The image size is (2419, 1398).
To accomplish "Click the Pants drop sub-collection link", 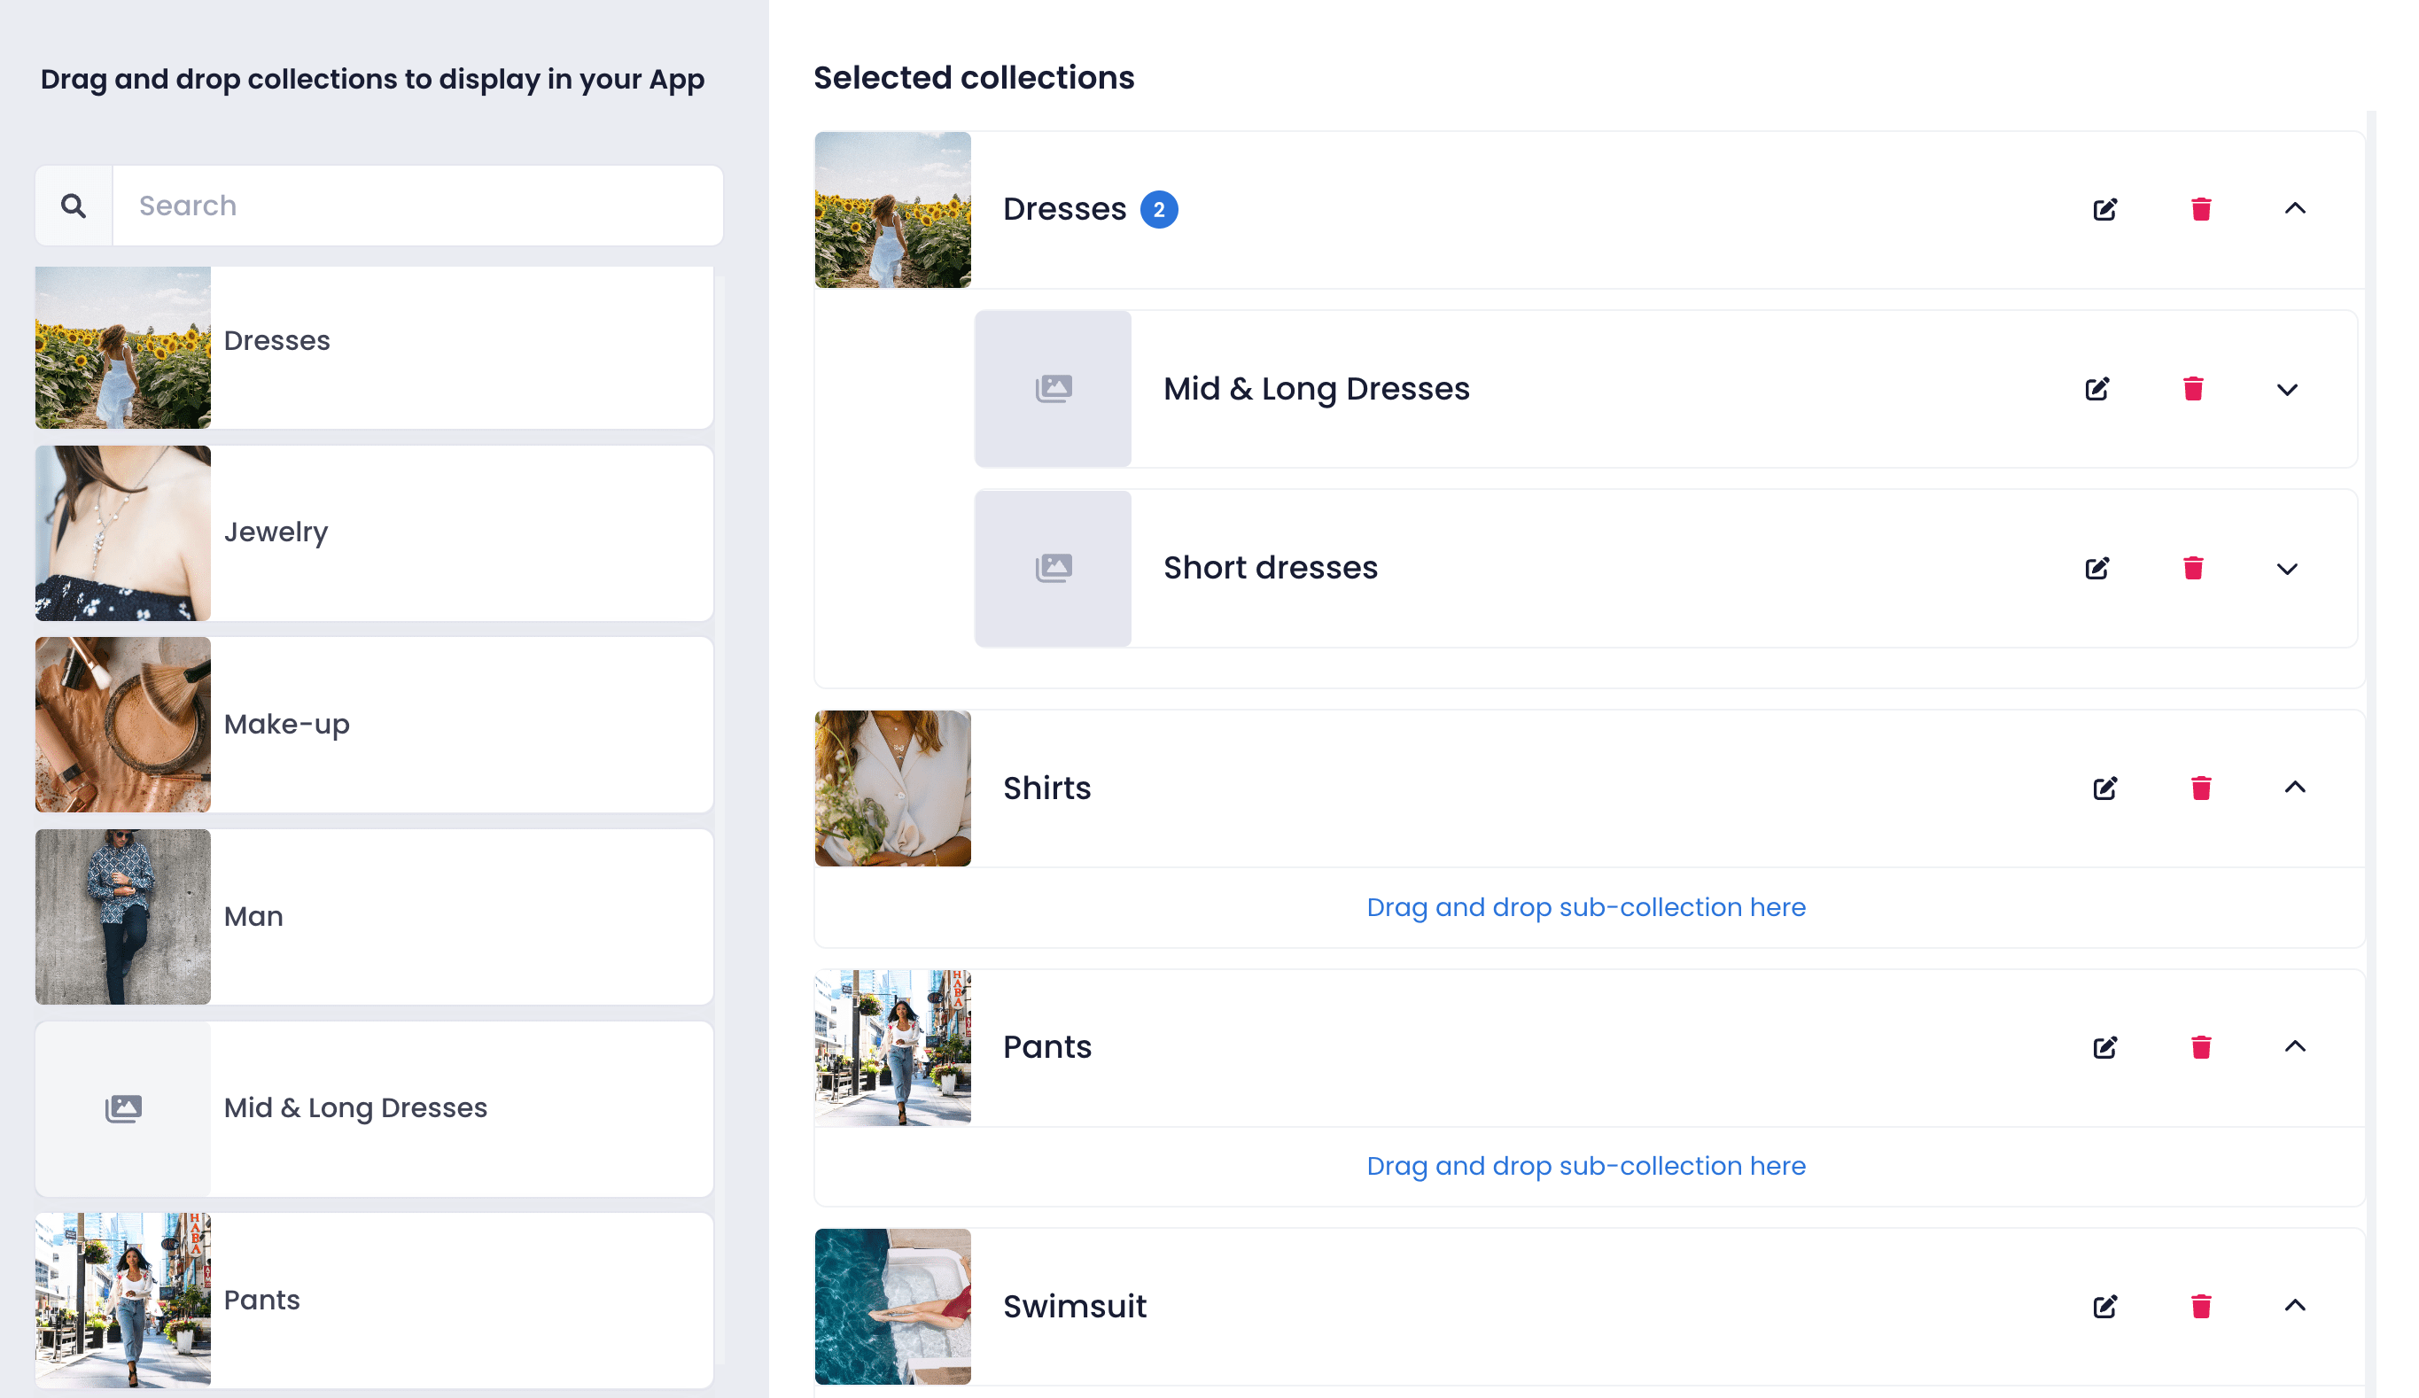I will [1586, 1166].
